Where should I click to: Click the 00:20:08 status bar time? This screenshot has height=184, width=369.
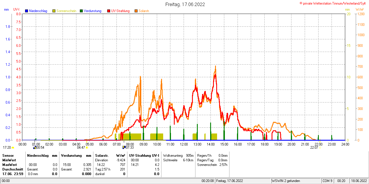(208, 181)
